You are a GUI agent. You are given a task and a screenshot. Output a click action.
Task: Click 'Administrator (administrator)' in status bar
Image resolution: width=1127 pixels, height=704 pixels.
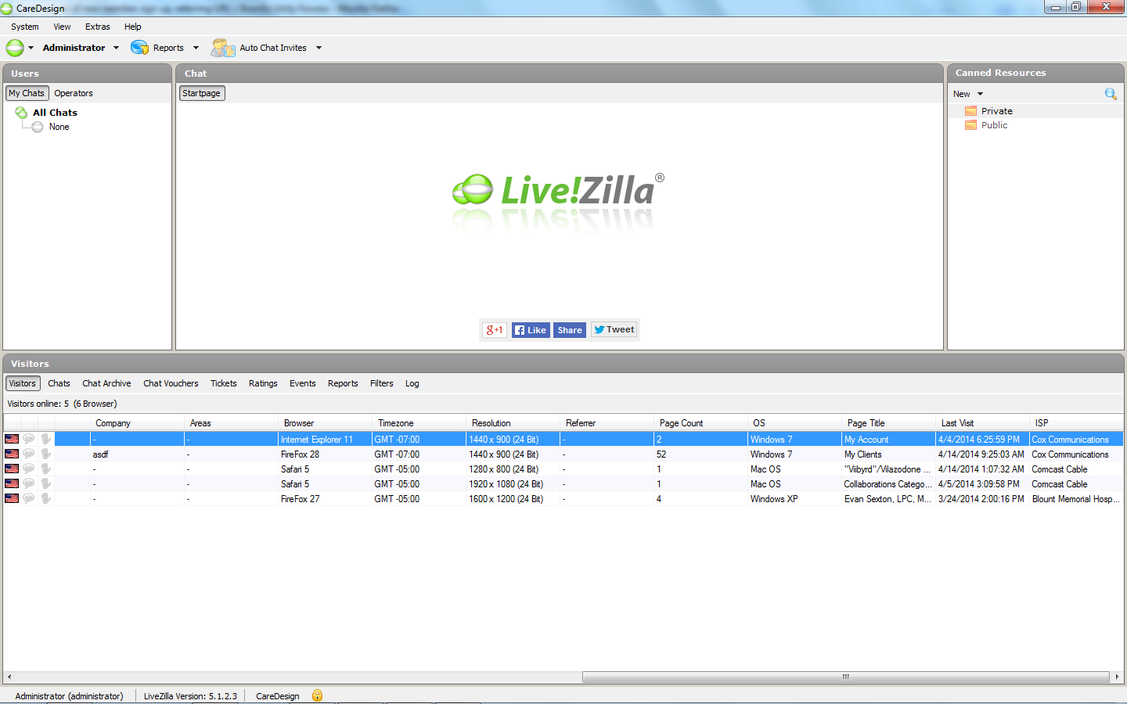point(69,696)
